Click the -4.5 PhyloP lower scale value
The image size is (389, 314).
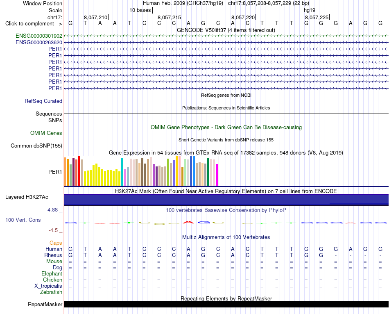tap(53, 230)
